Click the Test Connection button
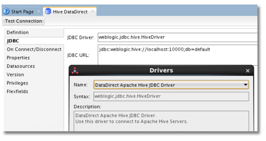 (x=24, y=21)
